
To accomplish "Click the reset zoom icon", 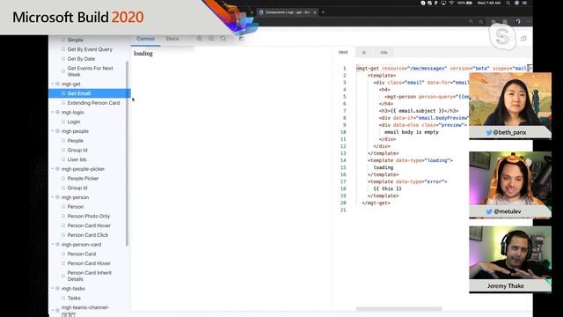I will (x=223, y=38).
